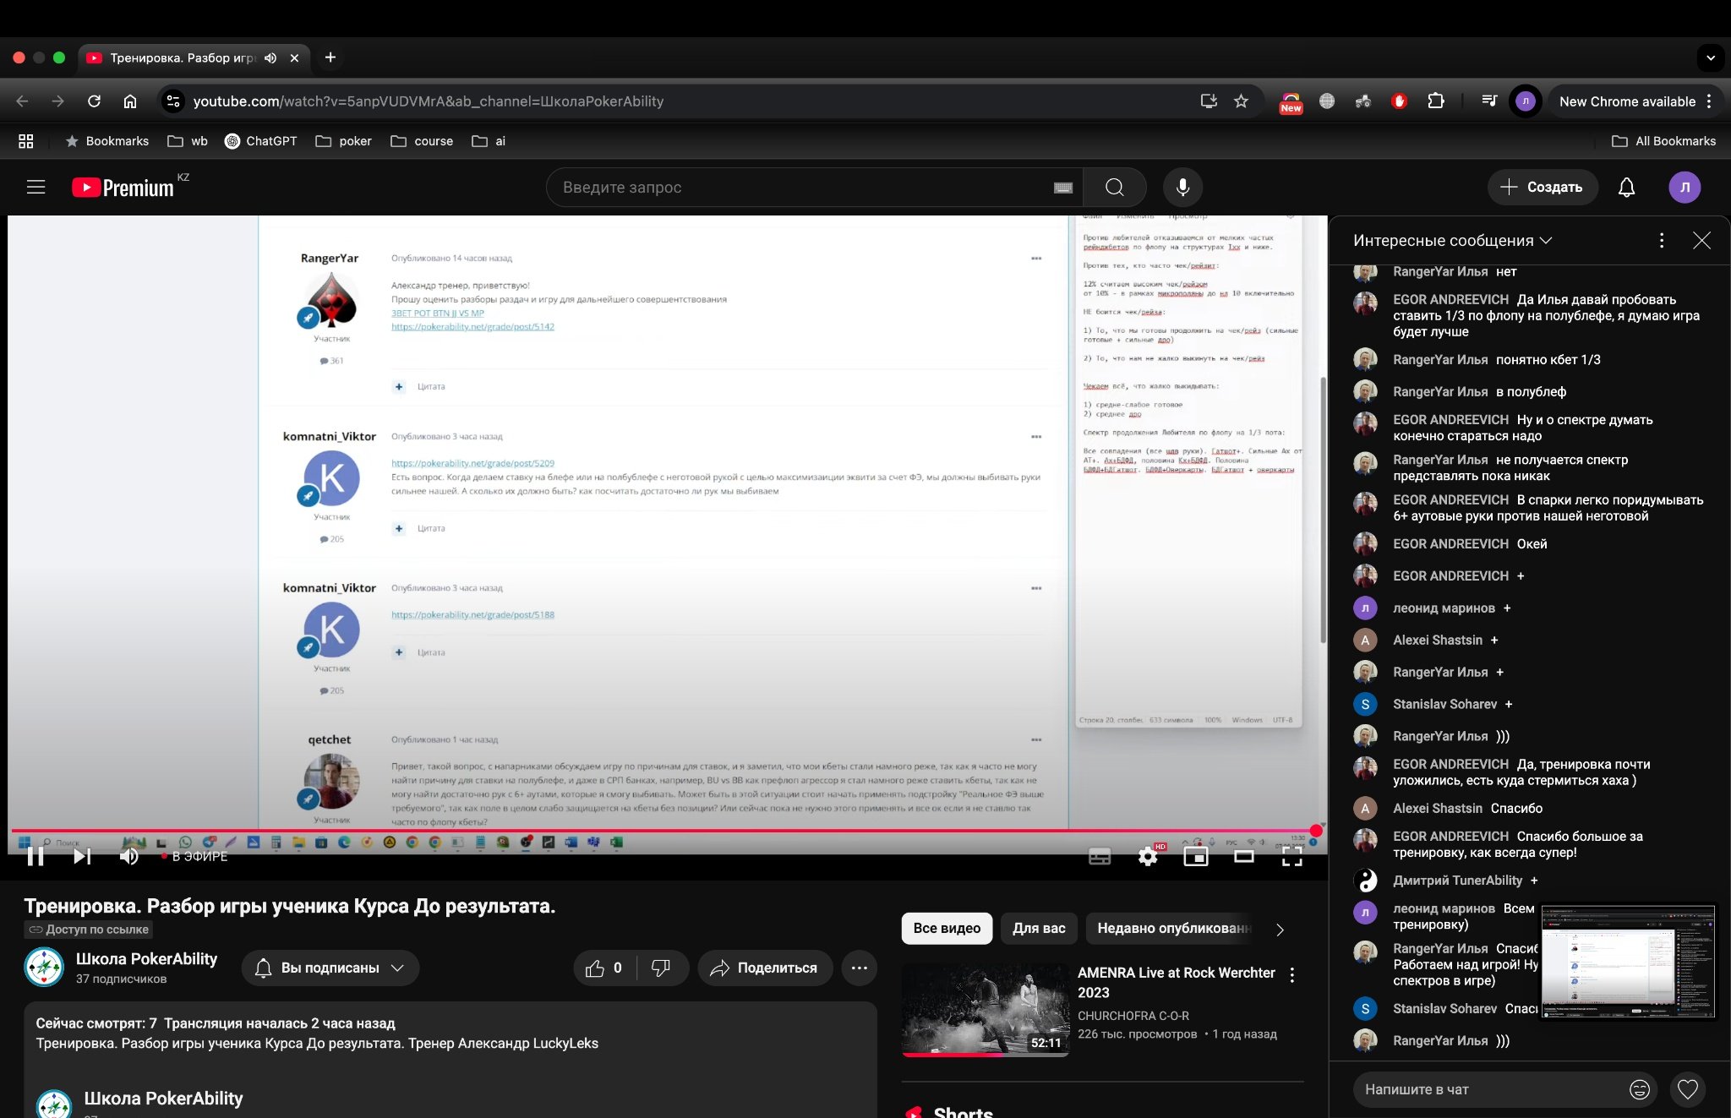
Task: Open a new Chrome tab
Action: (x=330, y=57)
